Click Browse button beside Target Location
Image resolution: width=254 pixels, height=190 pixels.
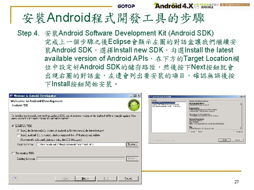(132, 145)
